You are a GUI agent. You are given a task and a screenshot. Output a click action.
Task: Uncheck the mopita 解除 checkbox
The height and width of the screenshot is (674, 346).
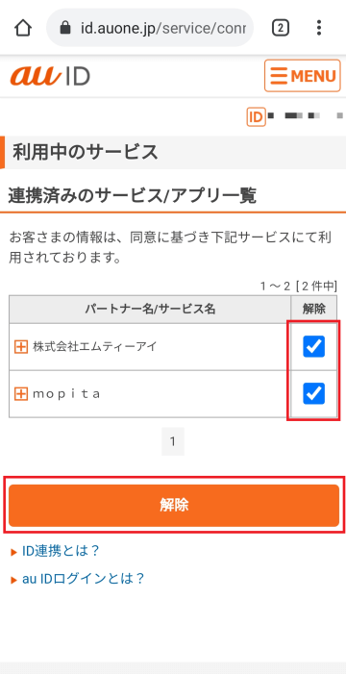click(x=313, y=393)
